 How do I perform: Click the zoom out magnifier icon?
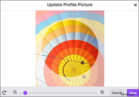15,92
